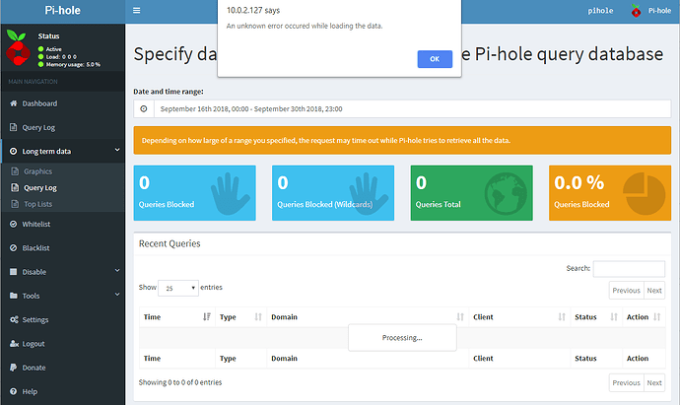Click the Top Lists file icon
This screenshot has height=405, width=680.
click(15, 204)
